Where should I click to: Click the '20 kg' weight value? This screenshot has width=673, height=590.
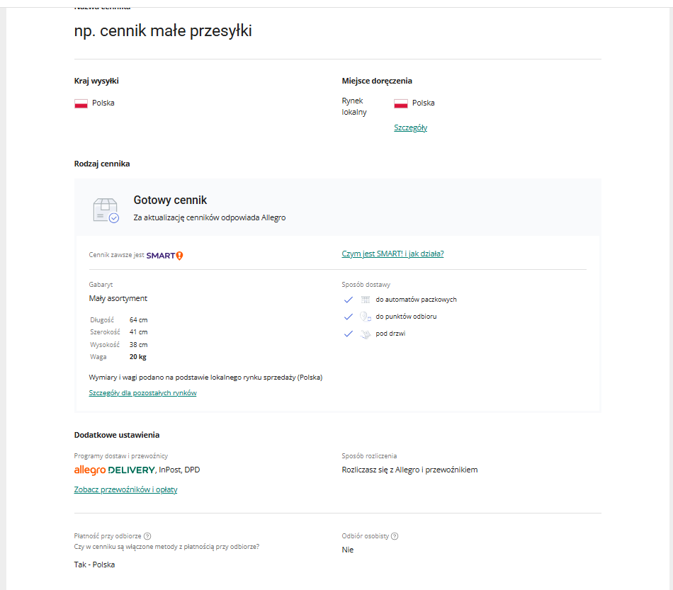(x=138, y=357)
